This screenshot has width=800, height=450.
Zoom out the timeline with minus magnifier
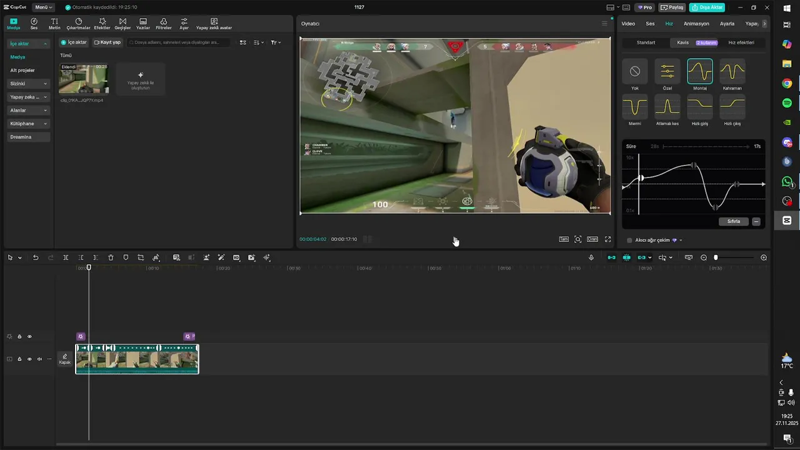(x=704, y=257)
